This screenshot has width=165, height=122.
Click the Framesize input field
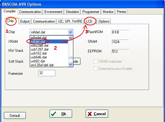point(47,73)
